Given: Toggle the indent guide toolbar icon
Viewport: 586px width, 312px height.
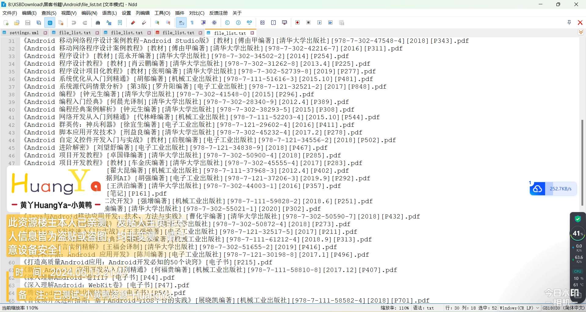Looking at the screenshot, I should pos(203,23).
